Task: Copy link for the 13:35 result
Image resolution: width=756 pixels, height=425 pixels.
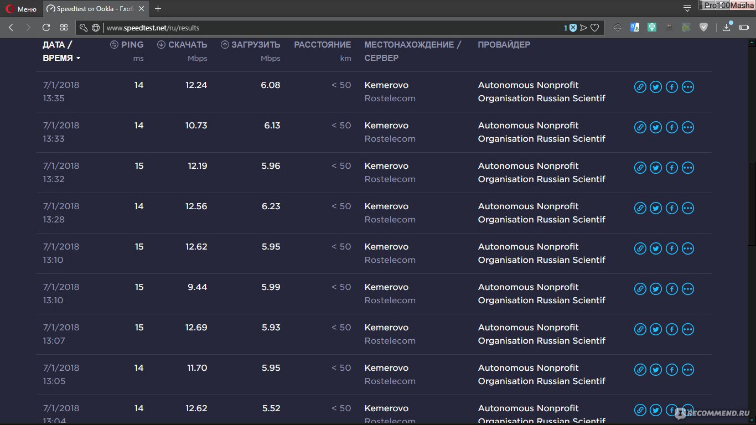Action: (x=640, y=87)
